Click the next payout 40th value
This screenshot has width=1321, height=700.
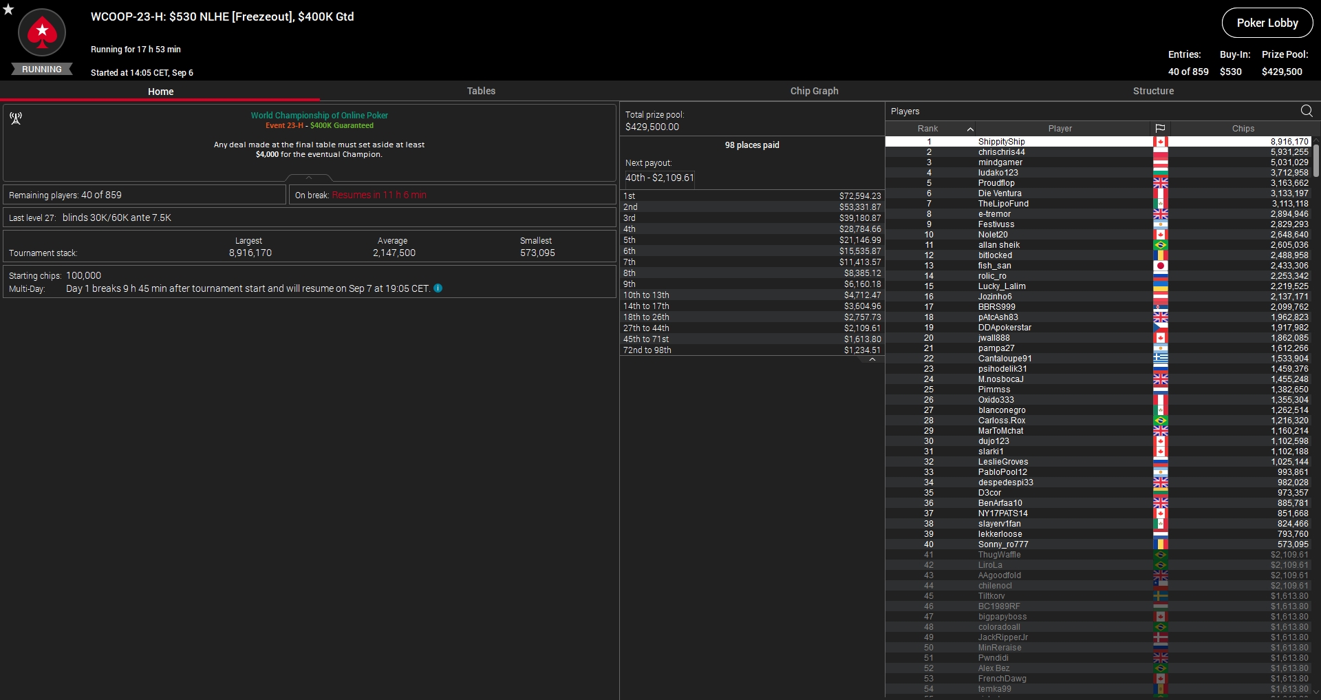(x=659, y=178)
